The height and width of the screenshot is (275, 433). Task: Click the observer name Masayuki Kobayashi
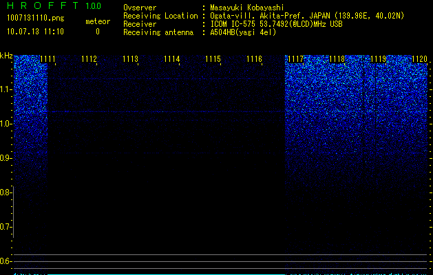247,8
